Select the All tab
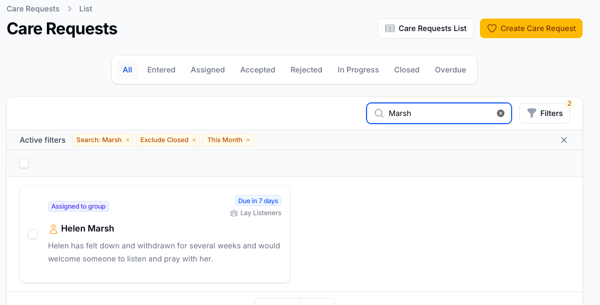600x305 pixels. pos(128,70)
